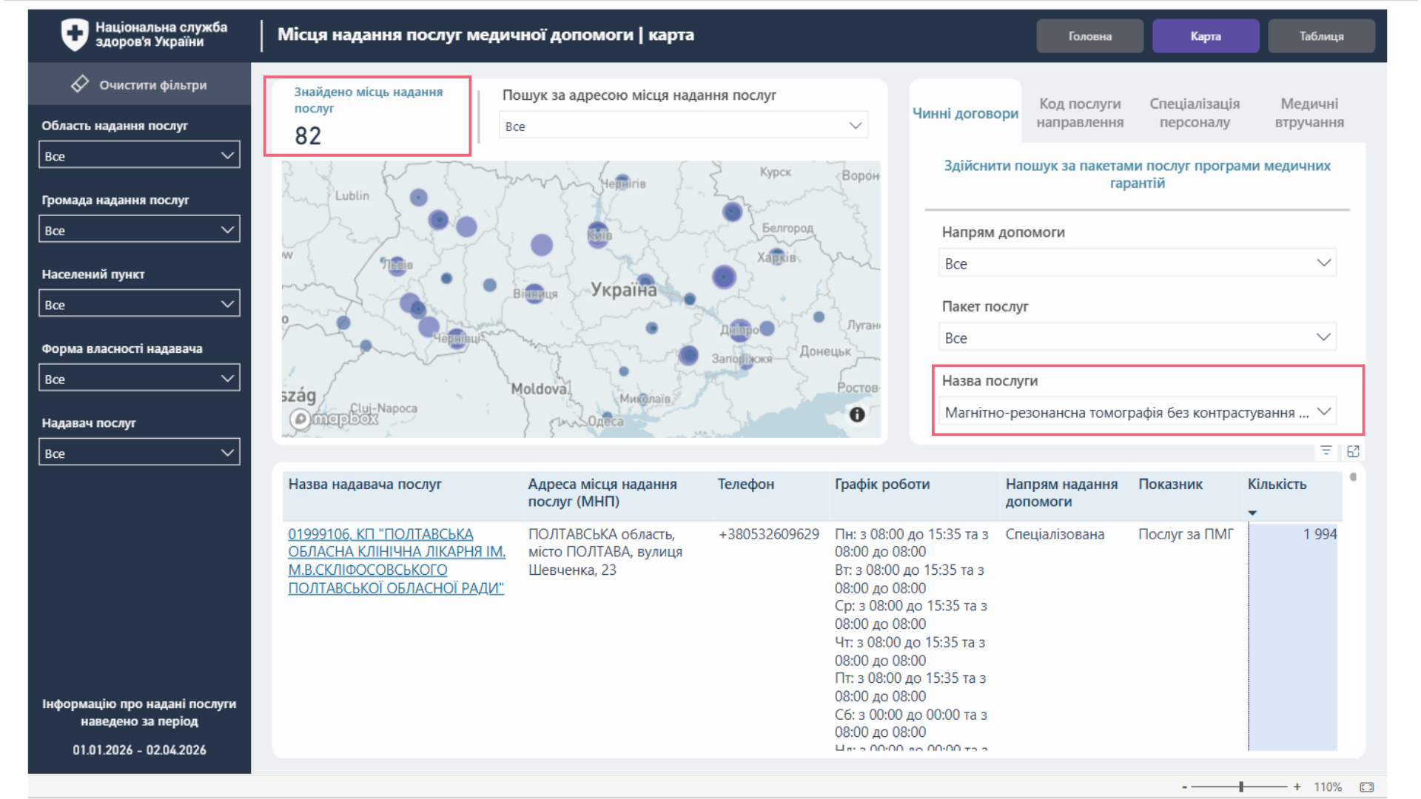Click address cell ПОЛТАВСЬКА область

[x=605, y=552]
